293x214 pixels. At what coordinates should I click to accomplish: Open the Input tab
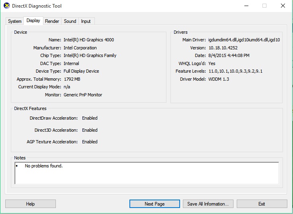(86, 21)
